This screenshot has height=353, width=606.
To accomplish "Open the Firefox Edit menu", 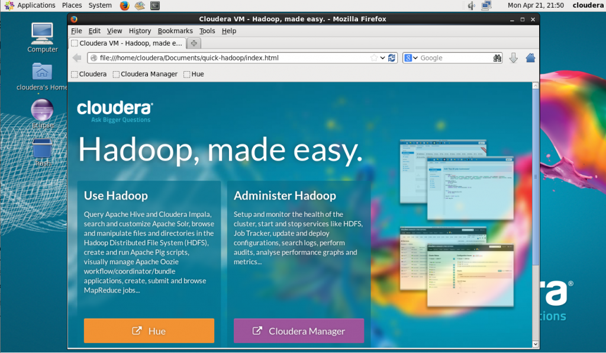I will 94,31.
